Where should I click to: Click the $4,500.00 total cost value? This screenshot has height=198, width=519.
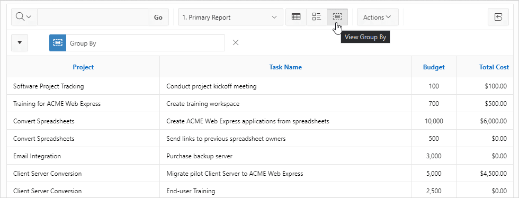tap(493, 174)
